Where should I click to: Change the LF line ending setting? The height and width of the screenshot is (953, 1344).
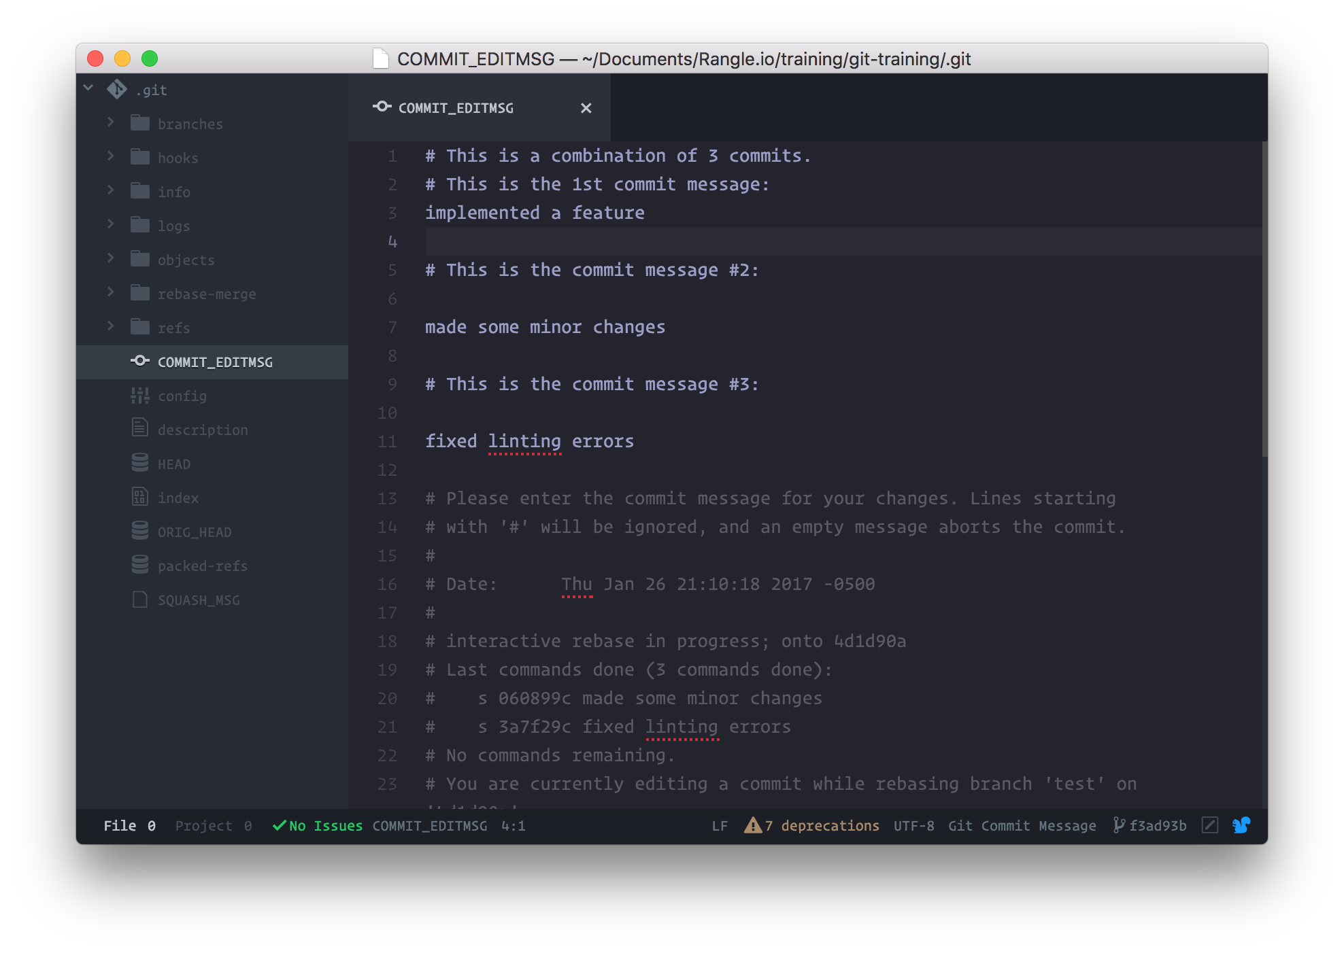tap(720, 826)
